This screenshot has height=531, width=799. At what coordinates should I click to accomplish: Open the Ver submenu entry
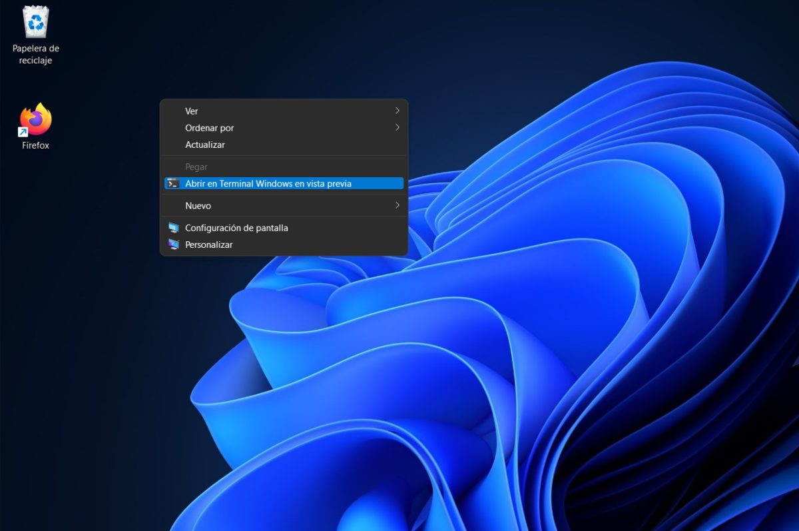192,111
